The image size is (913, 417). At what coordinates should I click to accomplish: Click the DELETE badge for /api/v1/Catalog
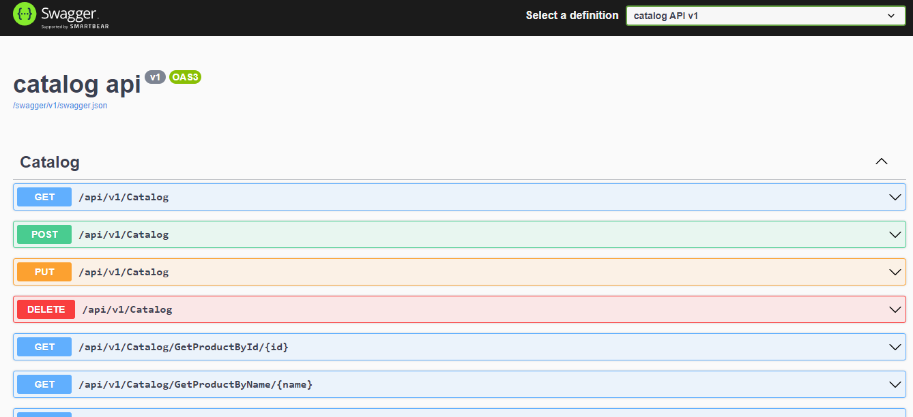(46, 309)
